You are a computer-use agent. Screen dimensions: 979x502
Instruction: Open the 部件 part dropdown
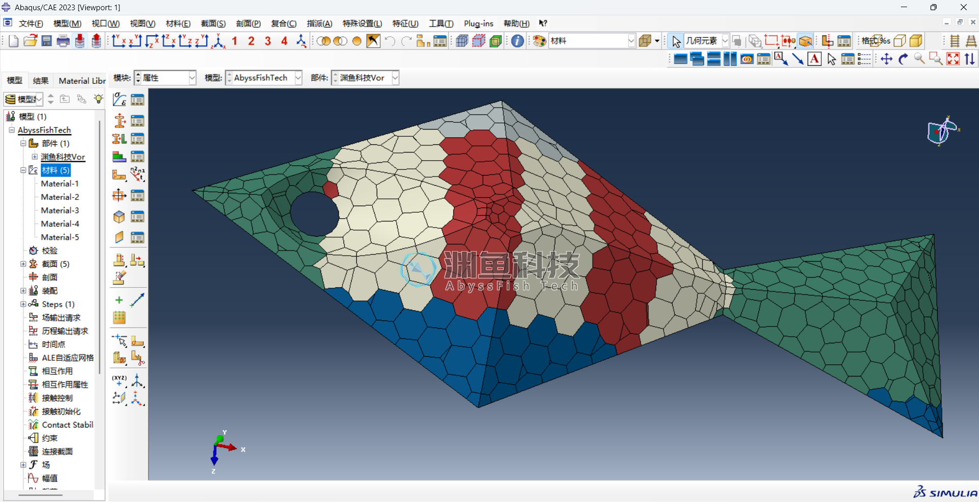[x=365, y=78]
